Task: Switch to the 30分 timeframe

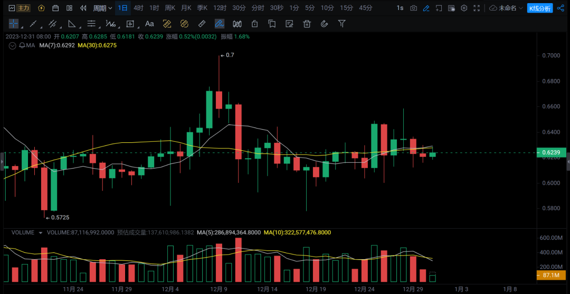Action: point(239,8)
